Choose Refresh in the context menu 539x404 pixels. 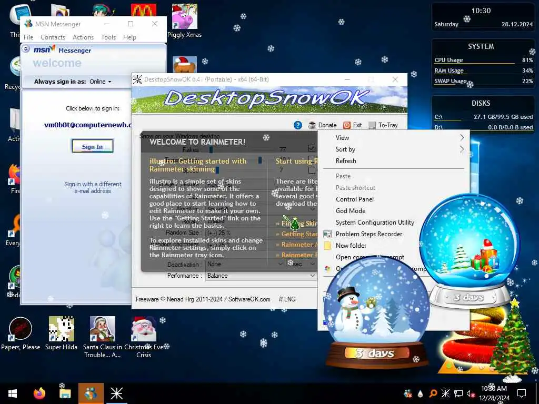pyautogui.click(x=346, y=161)
